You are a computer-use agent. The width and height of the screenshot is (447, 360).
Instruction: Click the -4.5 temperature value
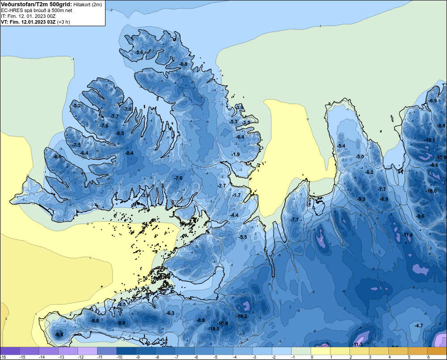tap(122, 305)
